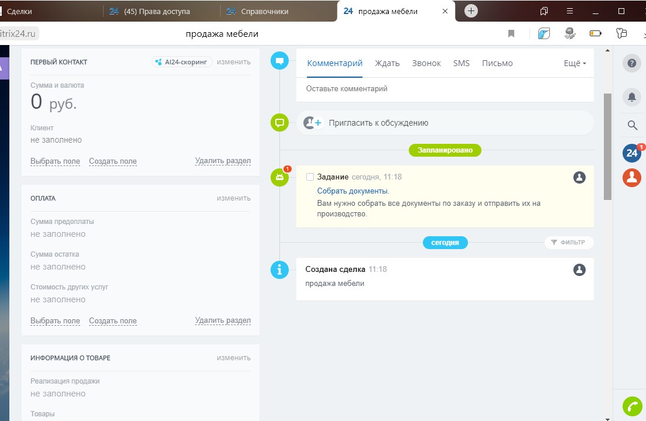The height and width of the screenshot is (421, 646).
Task: Click the page vertical scrollbar thumb
Action: pos(607,147)
